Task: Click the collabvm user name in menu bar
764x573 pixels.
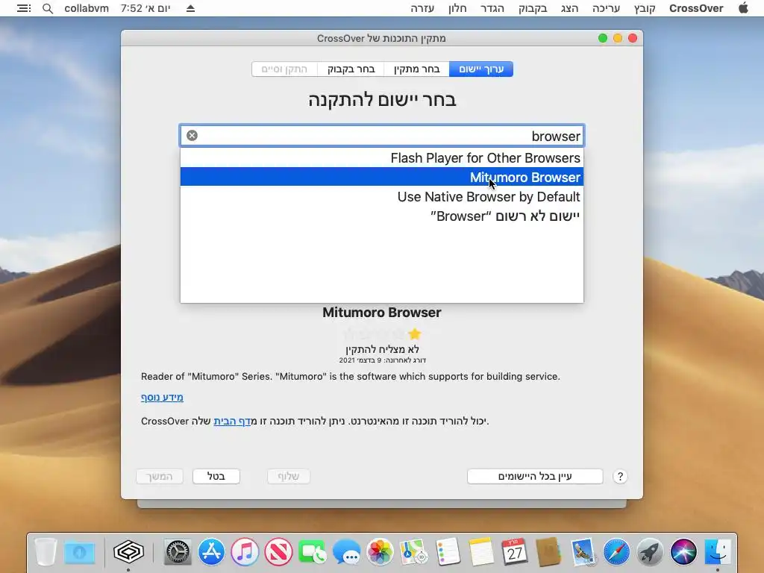Action: (x=87, y=8)
